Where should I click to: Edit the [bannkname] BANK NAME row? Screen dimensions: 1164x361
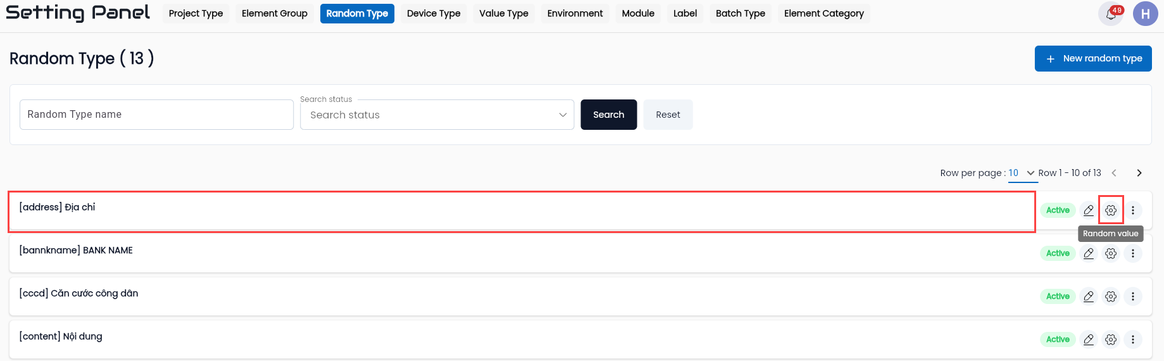point(1089,253)
